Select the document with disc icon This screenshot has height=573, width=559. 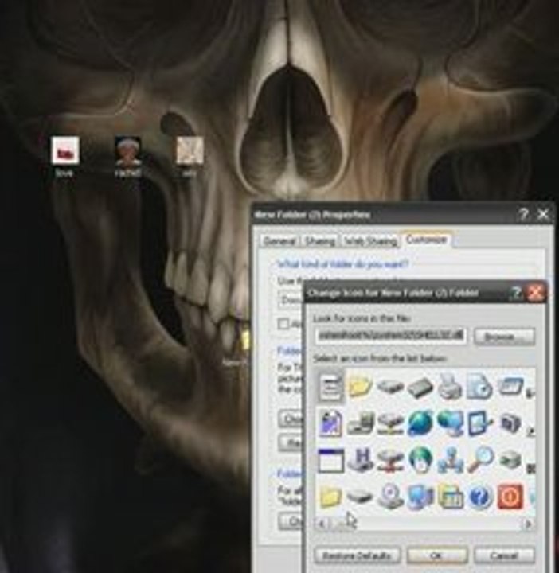[x=479, y=387]
